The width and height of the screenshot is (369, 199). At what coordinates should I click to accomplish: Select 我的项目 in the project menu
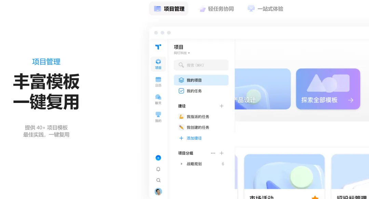pos(201,80)
